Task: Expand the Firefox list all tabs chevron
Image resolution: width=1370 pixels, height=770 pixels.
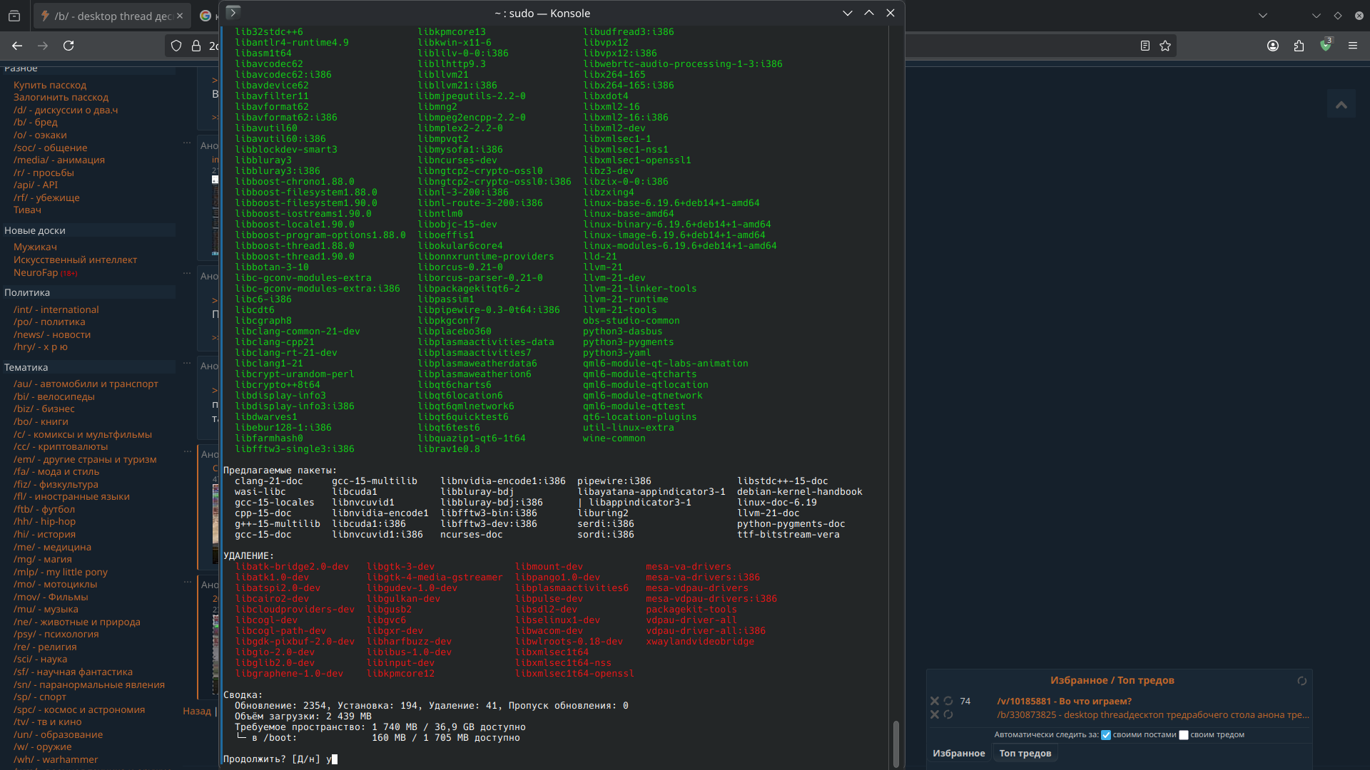Action: (1263, 15)
